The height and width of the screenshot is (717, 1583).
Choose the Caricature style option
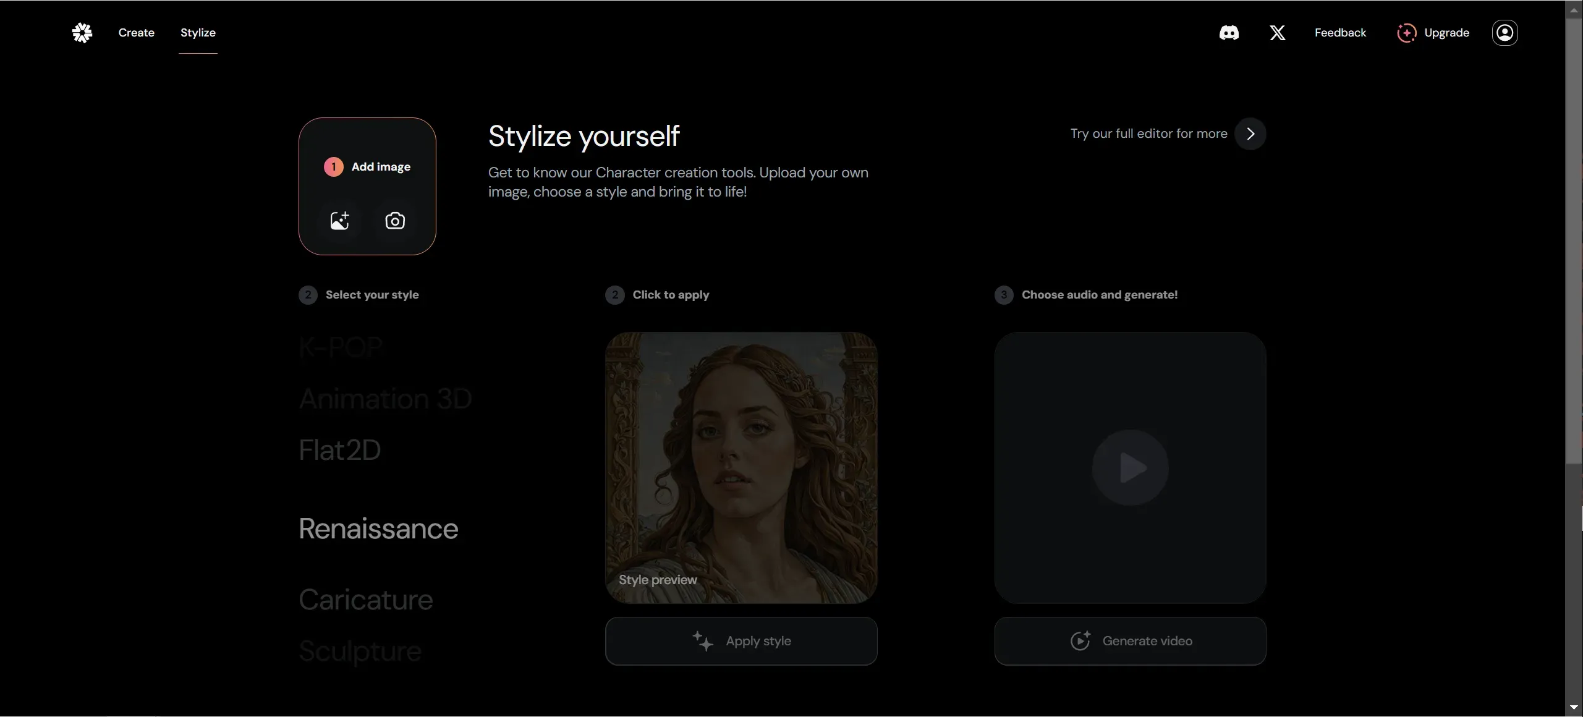tap(365, 600)
